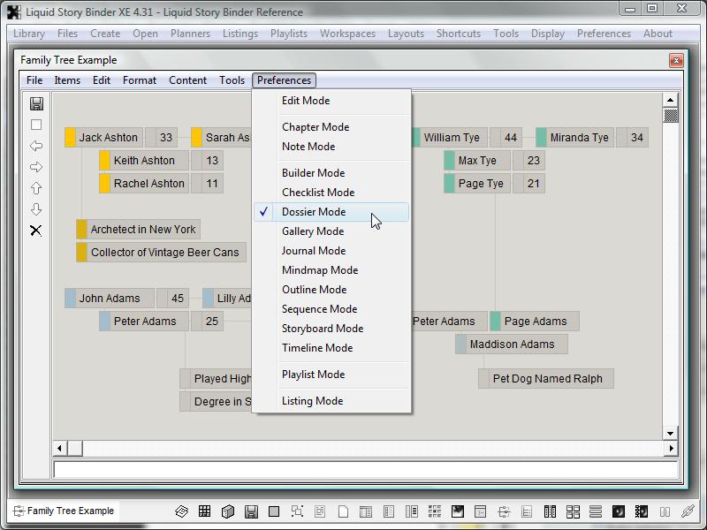The width and height of the screenshot is (707, 530).
Task: Delete item using the black X icon
Action: point(36,231)
